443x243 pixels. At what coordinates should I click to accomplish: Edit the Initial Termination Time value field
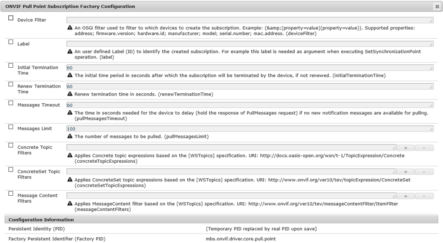click(x=250, y=68)
